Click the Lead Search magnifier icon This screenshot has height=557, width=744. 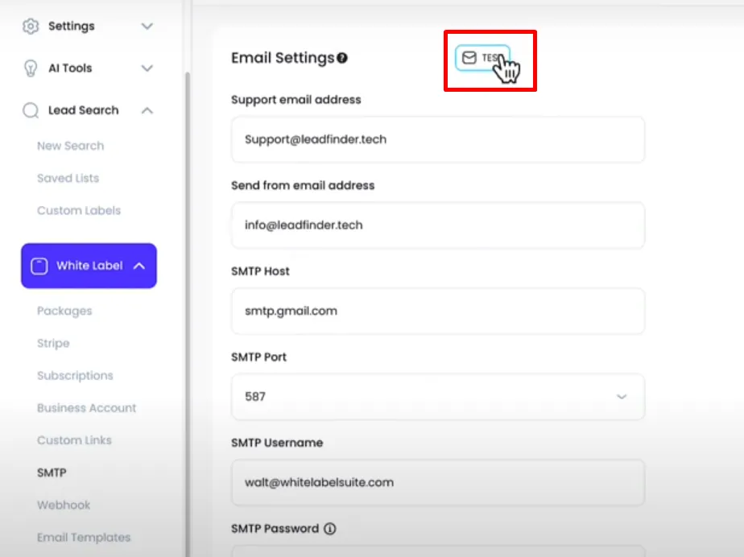tap(31, 110)
